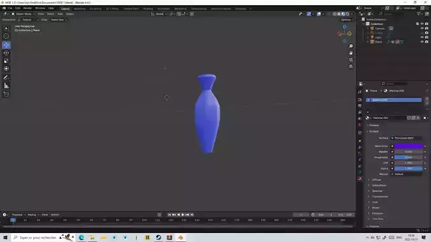This screenshot has height=242, width=431.
Task: Select the Measure tool
Action: 6,86
